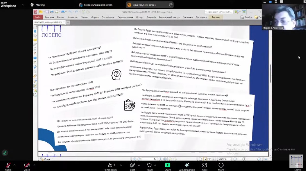306x171 pixels.
Task: Turn on the Zoom video camera
Action: [27, 165]
